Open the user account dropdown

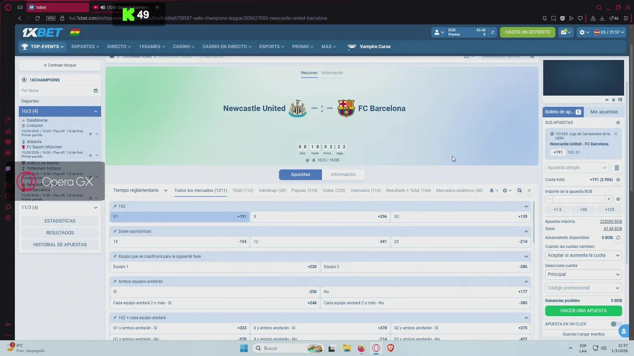click(439, 32)
